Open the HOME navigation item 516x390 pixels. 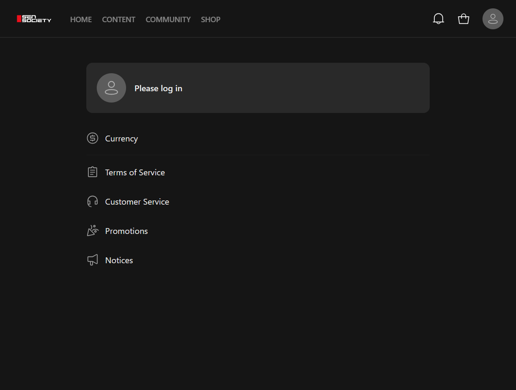81,19
